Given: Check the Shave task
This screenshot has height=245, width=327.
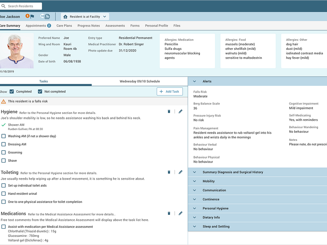Looking at the screenshot, I should (4, 160).
